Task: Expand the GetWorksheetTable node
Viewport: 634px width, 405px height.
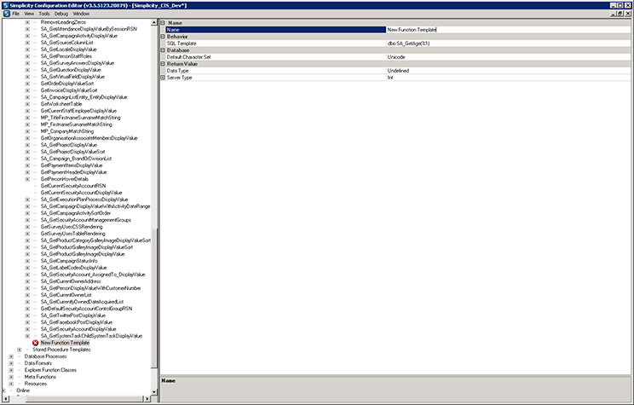Action: [x=27, y=104]
